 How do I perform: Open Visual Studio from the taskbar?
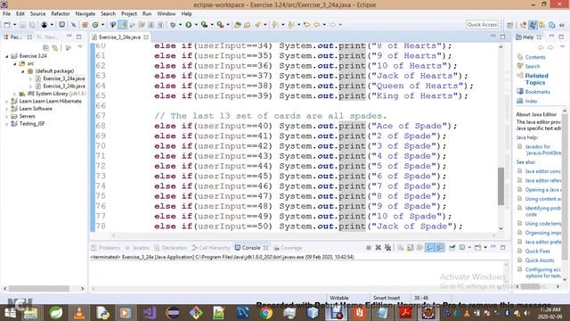tap(149, 313)
